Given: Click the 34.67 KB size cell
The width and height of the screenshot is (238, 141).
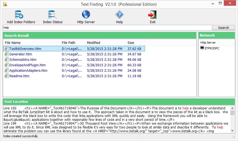Looking at the screenshot, I should click(x=134, y=54).
